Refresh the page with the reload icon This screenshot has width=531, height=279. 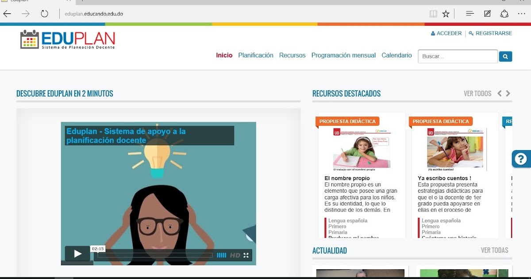pos(44,13)
